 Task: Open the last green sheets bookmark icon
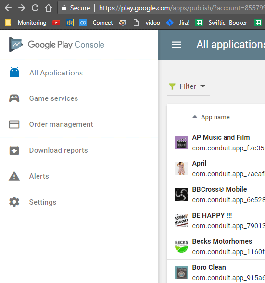[x=258, y=23]
